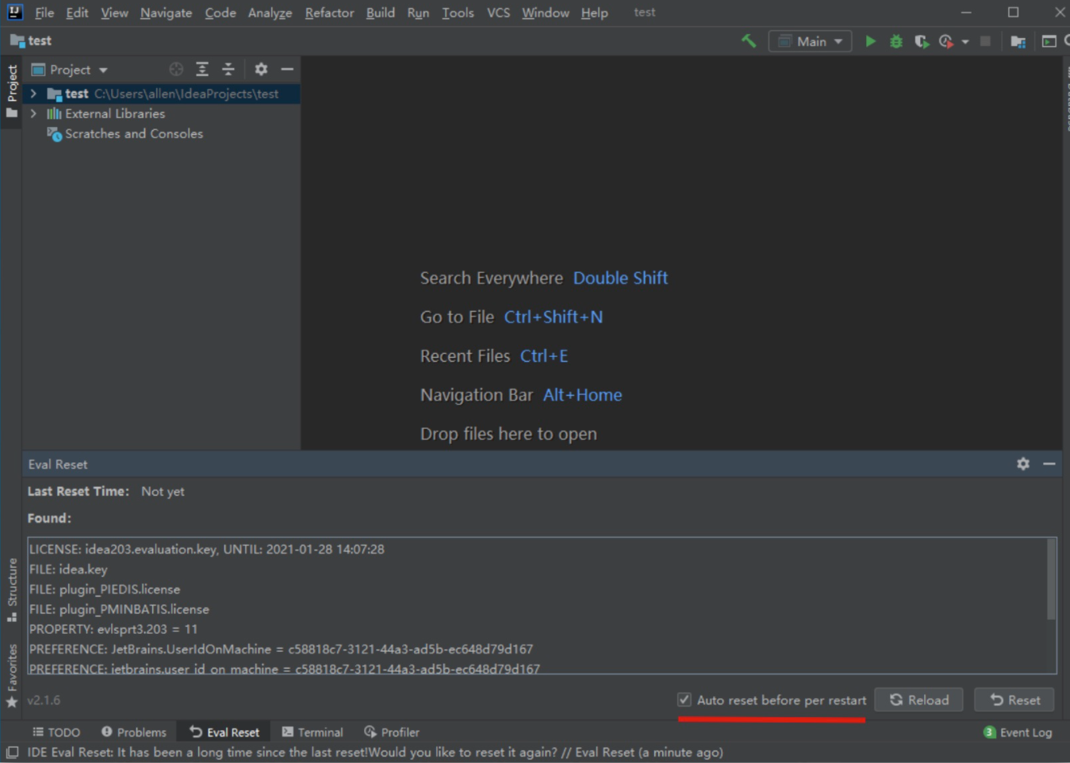Open the Navigate menu
Viewport: 1070px width, 763px height.
coord(166,13)
